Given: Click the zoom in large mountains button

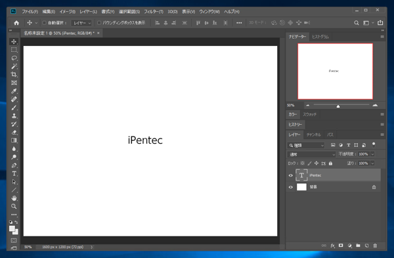Looking at the screenshot, I should coord(375,105).
